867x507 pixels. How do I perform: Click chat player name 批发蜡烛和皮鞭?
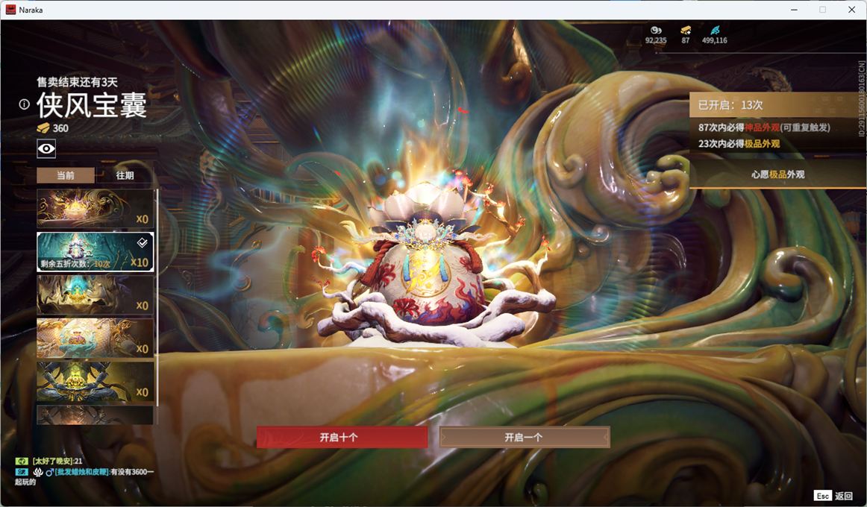[82, 472]
